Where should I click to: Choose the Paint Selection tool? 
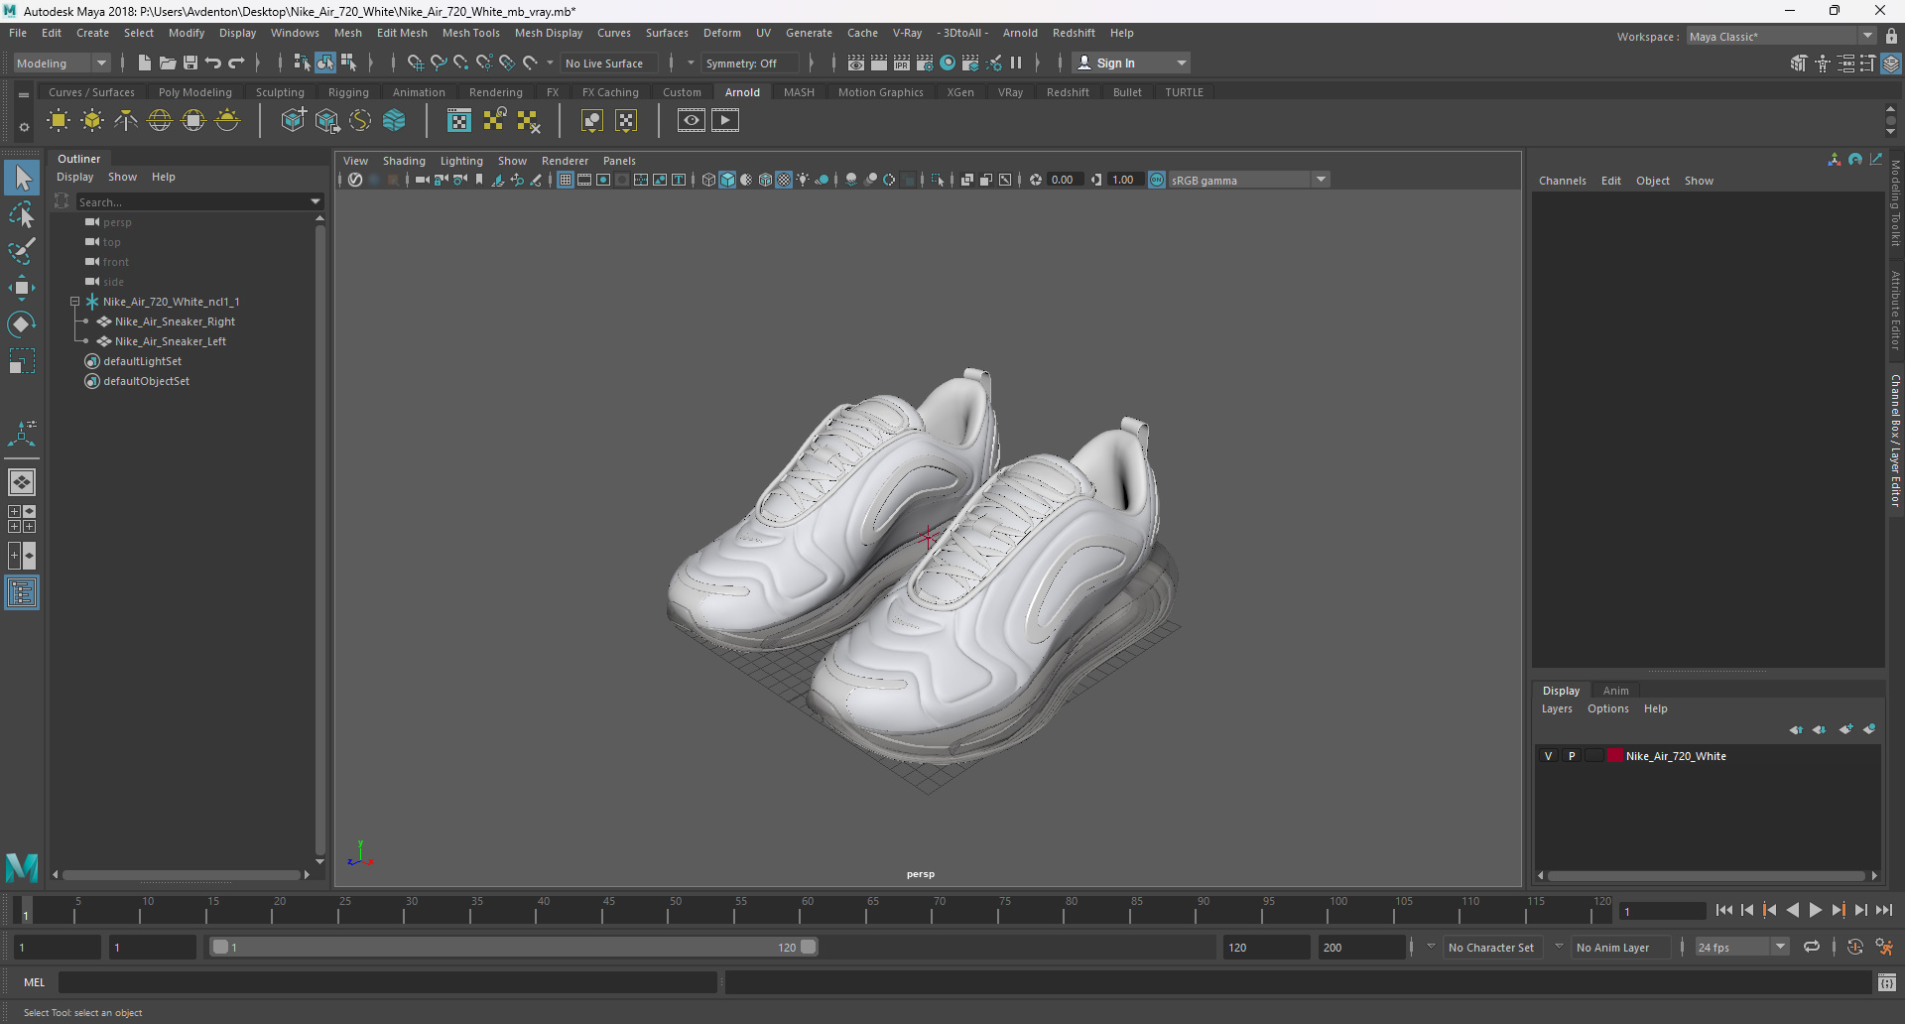pos(22,251)
